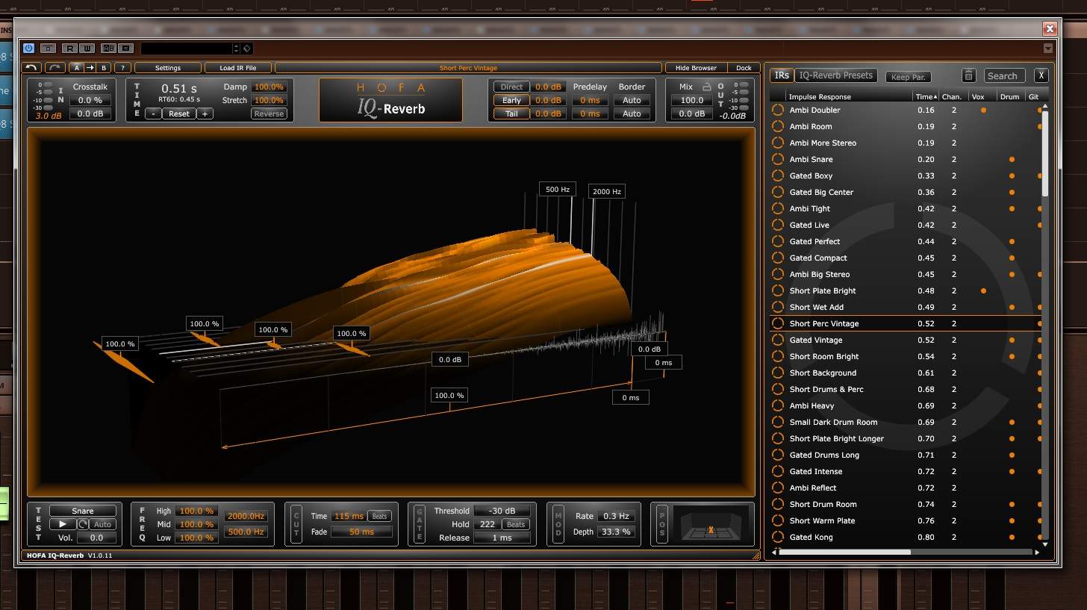Click the Hide Browser button

(x=696, y=68)
